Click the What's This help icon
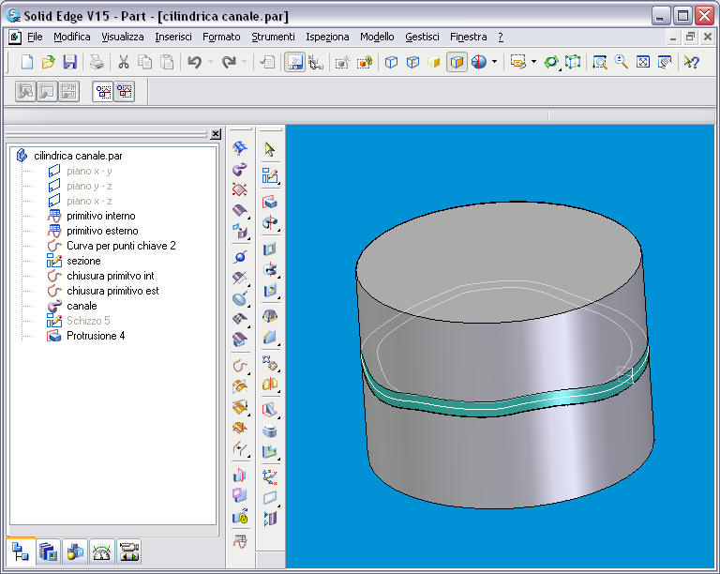Image resolution: width=720 pixels, height=574 pixels. click(691, 62)
